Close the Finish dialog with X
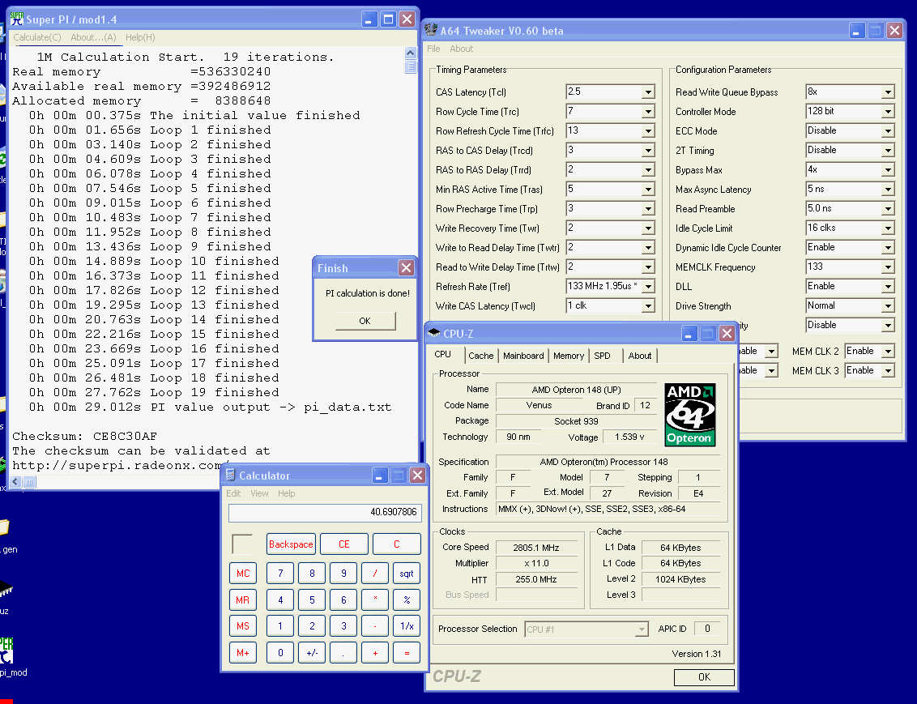 click(406, 268)
